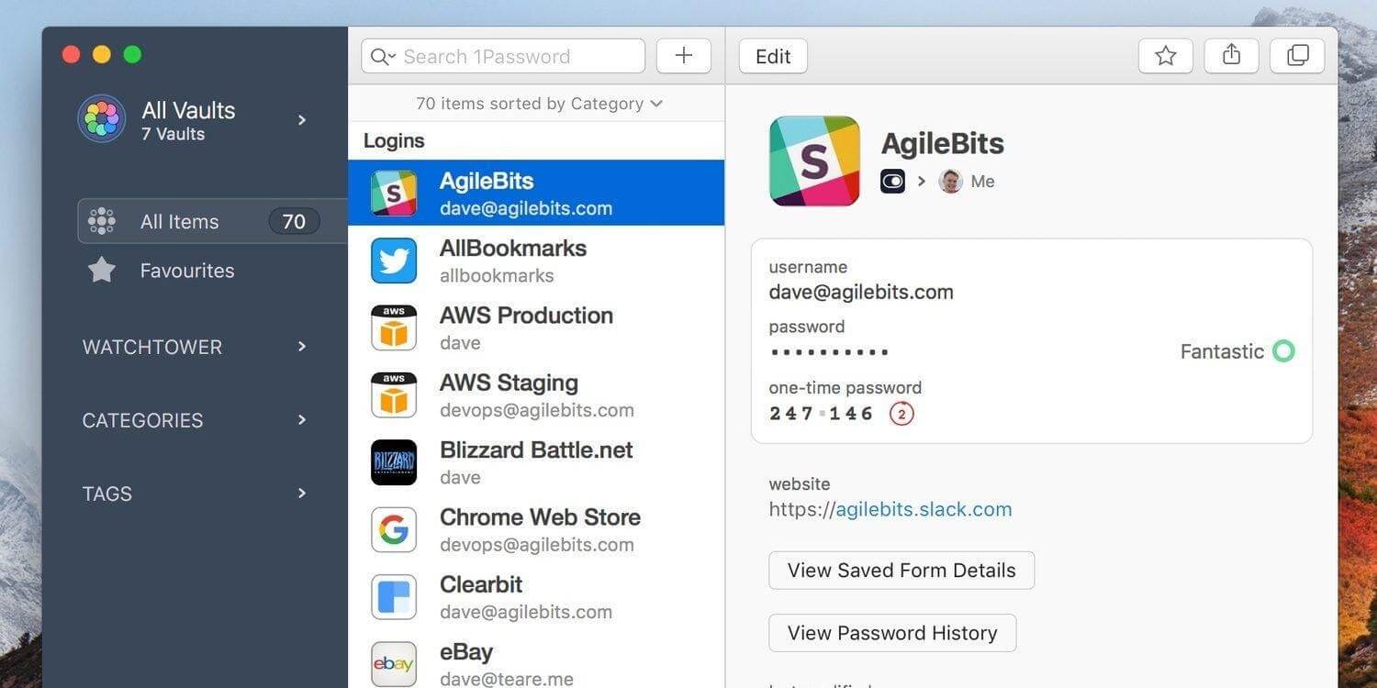The image size is (1377, 688).
Task: Click the colorful All Vaults icon
Action: [x=101, y=119]
